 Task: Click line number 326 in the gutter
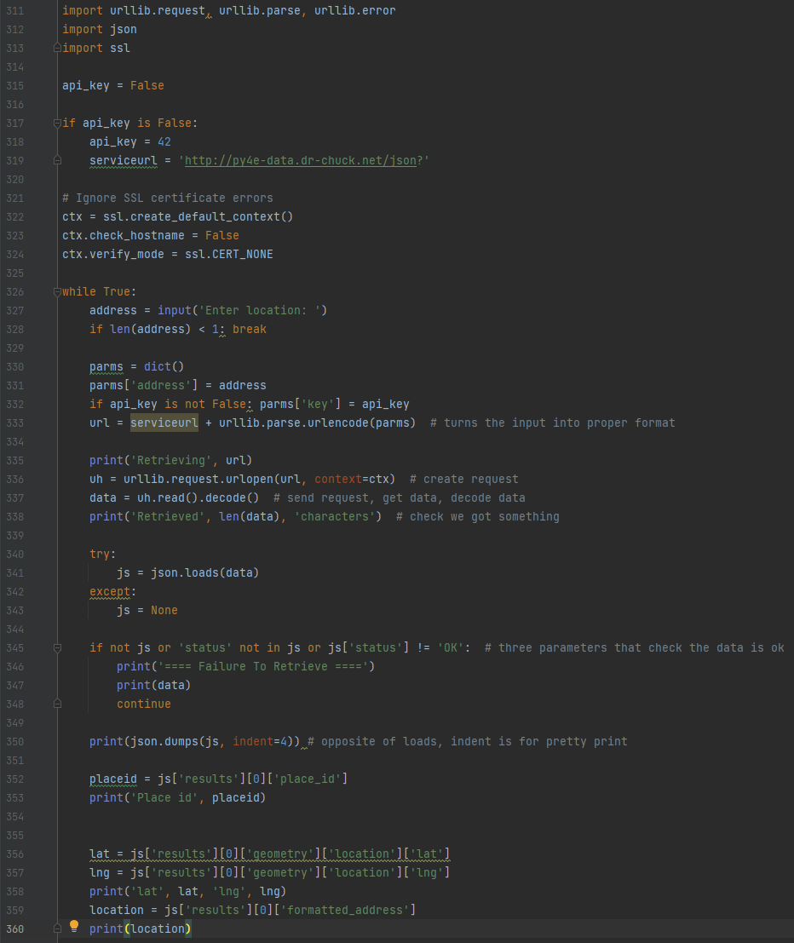click(15, 291)
